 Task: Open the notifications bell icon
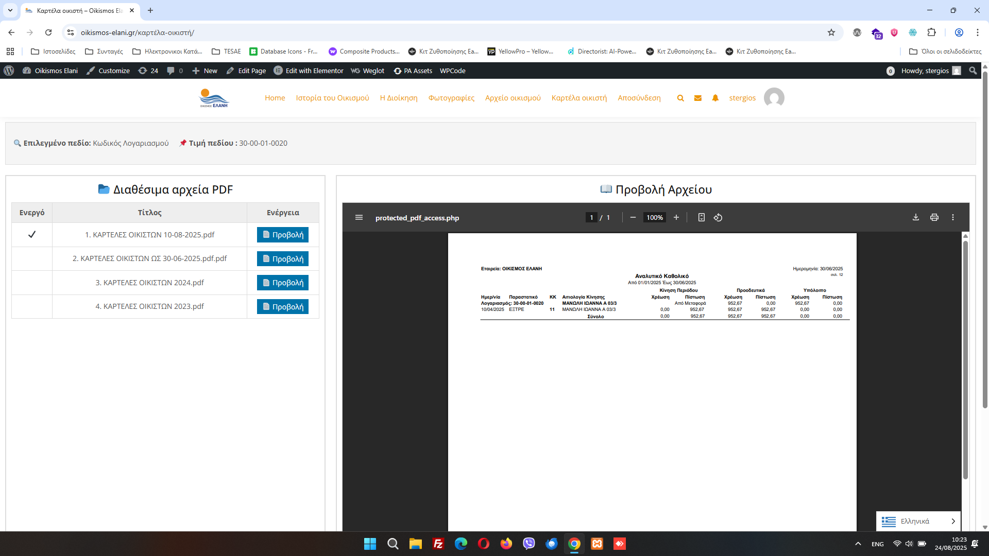[x=715, y=98]
